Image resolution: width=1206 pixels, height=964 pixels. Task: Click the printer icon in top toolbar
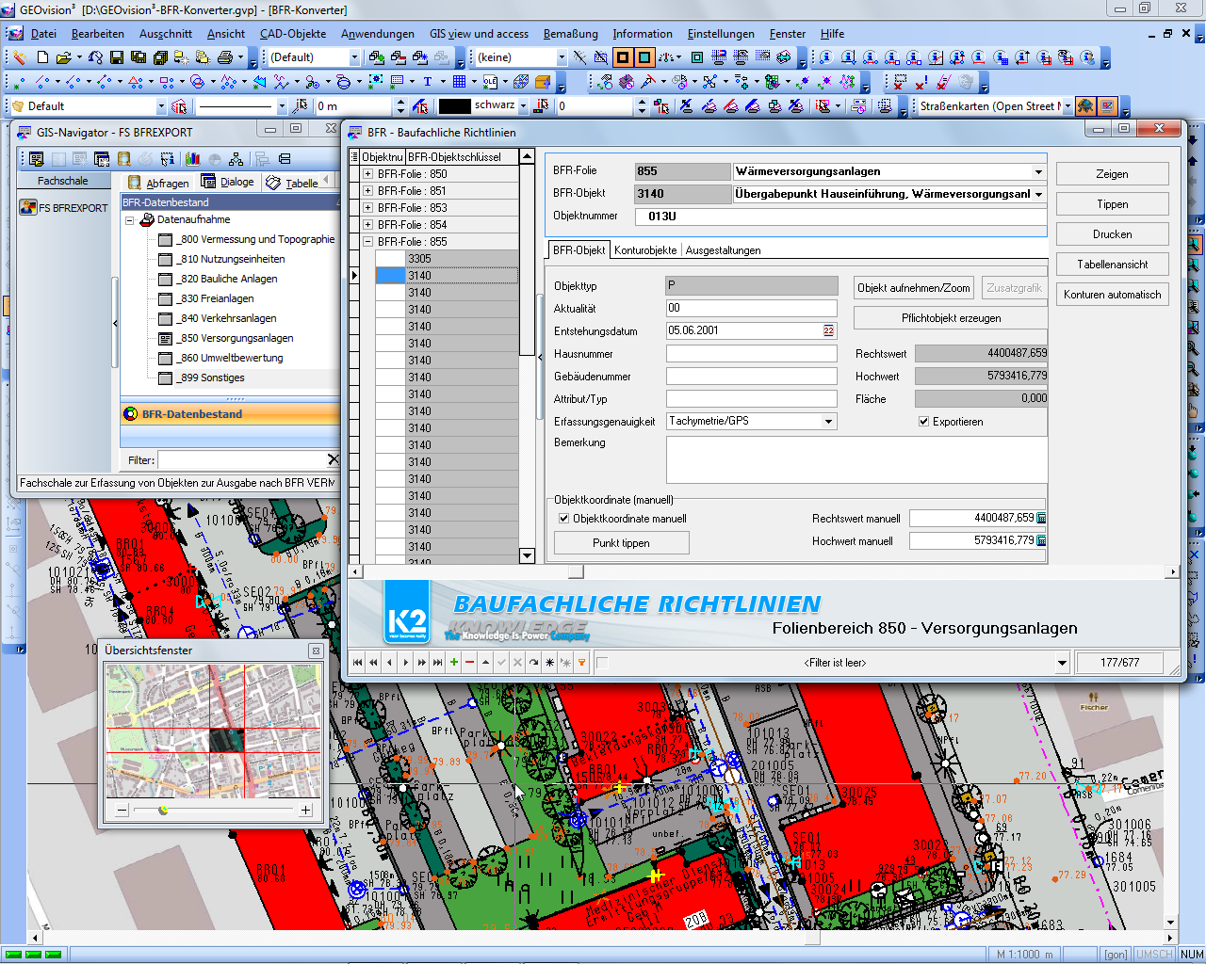(225, 57)
